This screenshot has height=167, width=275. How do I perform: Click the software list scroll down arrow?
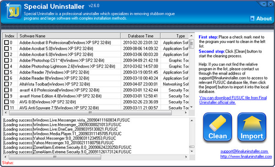coord(192,107)
